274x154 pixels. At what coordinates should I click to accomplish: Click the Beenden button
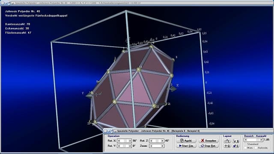tap(208, 141)
